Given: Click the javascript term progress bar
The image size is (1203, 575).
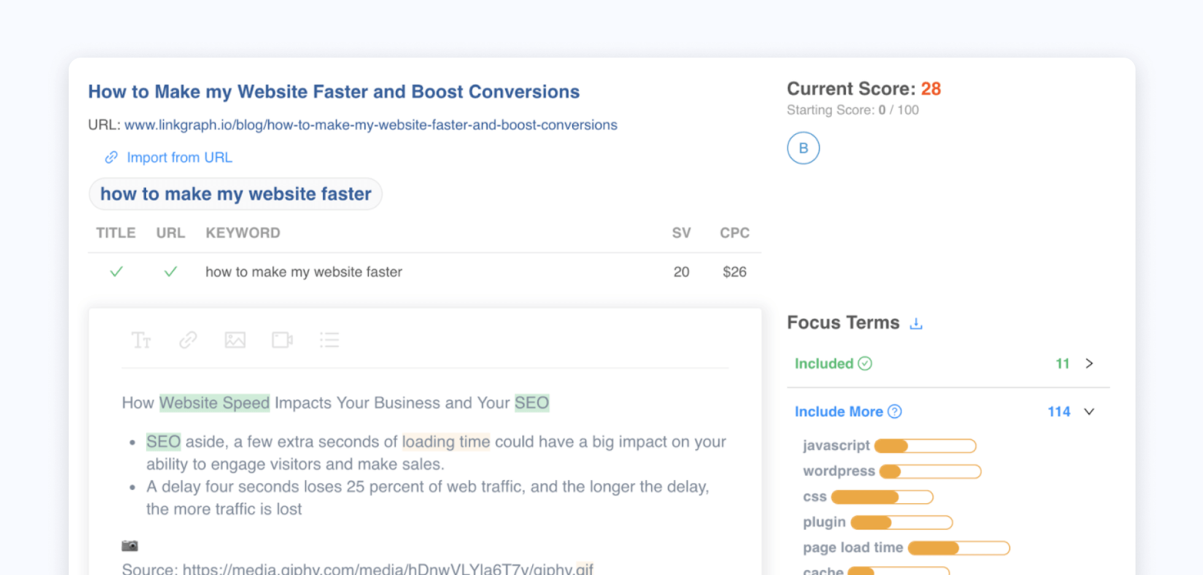Looking at the screenshot, I should tap(925, 446).
